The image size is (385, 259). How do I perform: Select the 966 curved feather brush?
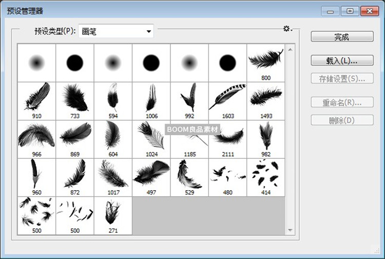click(37, 139)
